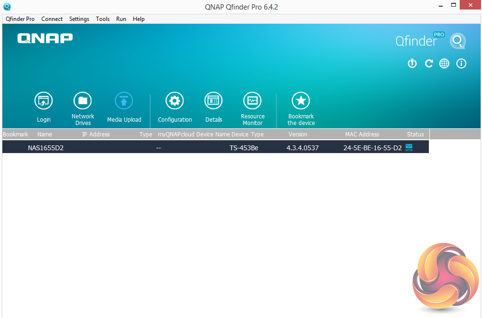The height and width of the screenshot is (318, 482).
Task: Open the Network Drives tool
Action: [x=83, y=101]
